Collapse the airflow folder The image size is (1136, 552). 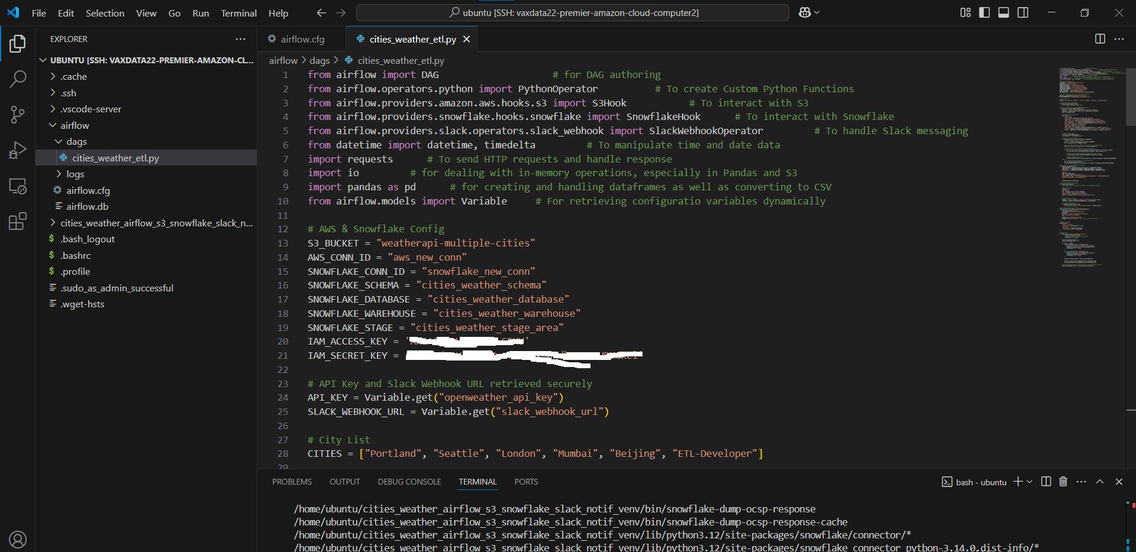point(146,125)
